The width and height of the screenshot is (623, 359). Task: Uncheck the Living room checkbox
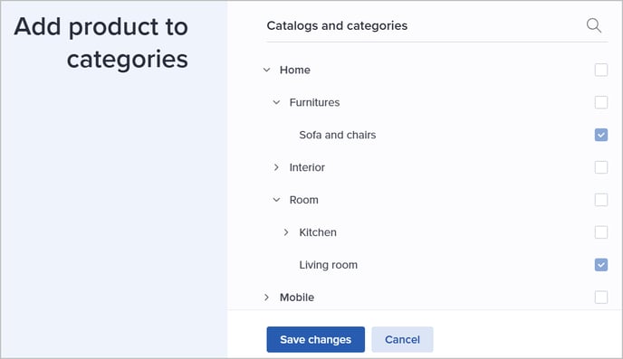click(x=600, y=265)
